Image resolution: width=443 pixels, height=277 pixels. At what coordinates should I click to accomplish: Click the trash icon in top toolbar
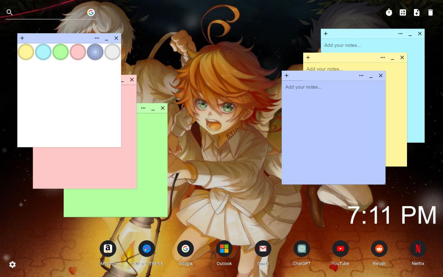431,12
